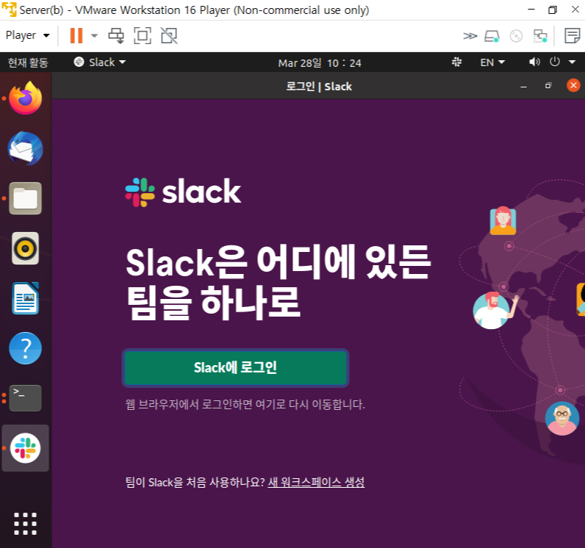The height and width of the screenshot is (548, 585).
Task: Click the VMware CD/DVD device icon
Action: [x=516, y=36]
